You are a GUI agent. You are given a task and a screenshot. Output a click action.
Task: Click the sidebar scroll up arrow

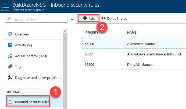coord(65,31)
